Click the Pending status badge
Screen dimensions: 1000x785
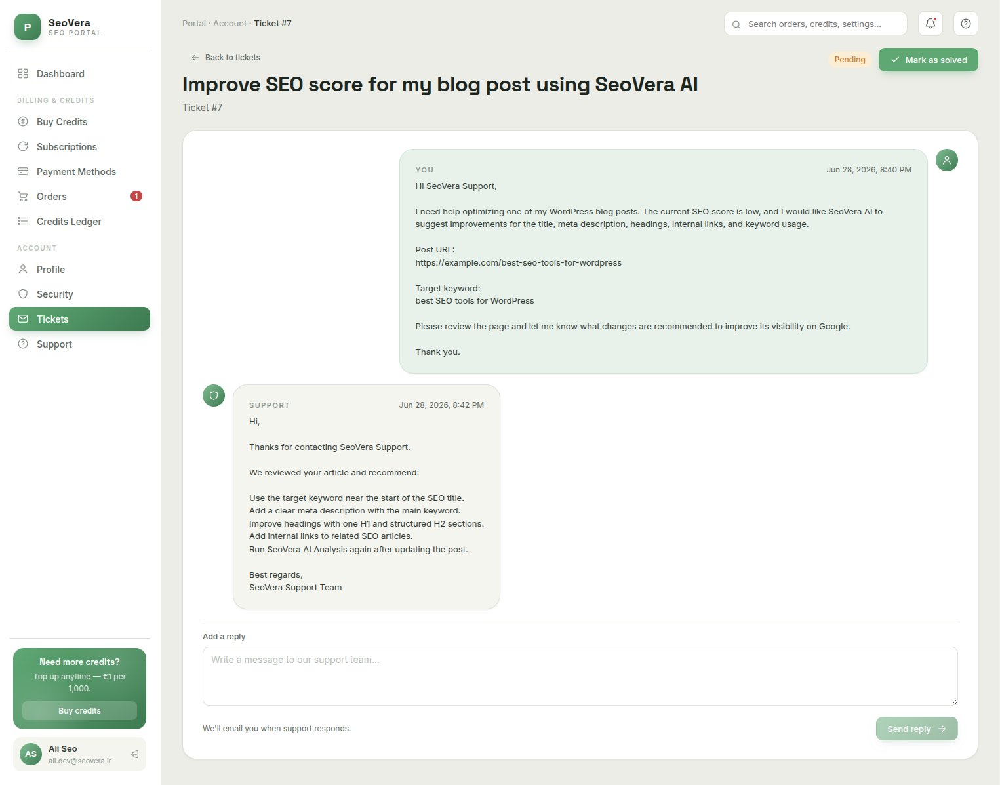850,60
